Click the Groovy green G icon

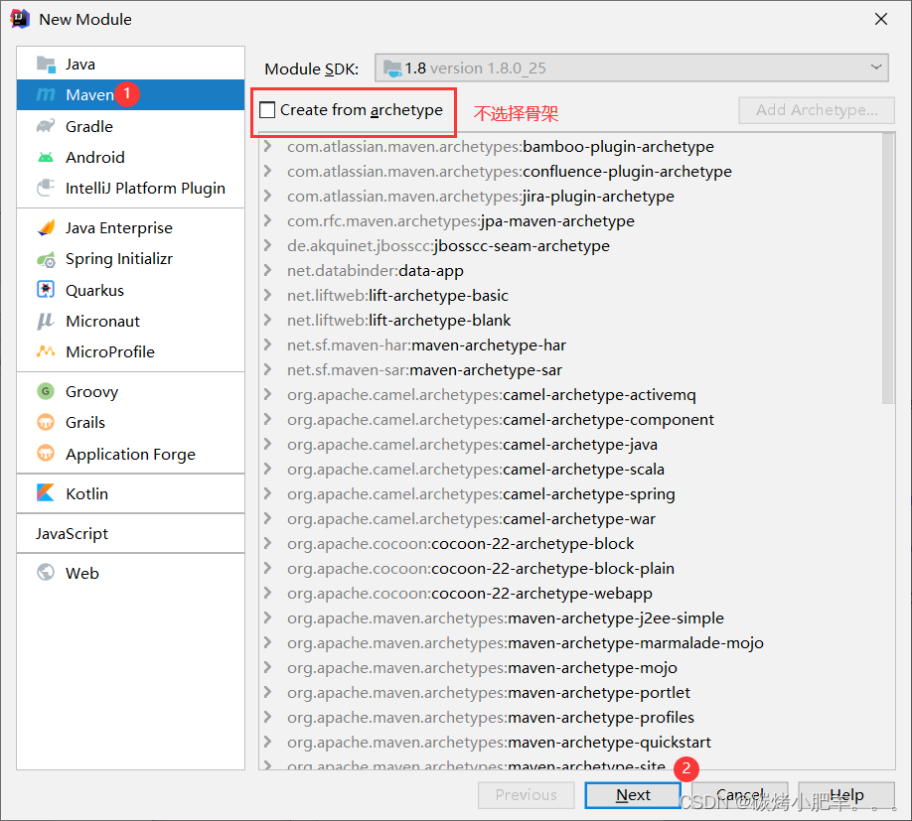(46, 391)
